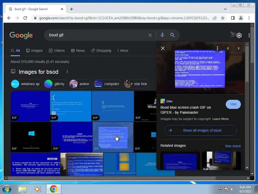Screen dimensions: 258x194
Task: Clear the search box with the X
Action: (x=150, y=35)
